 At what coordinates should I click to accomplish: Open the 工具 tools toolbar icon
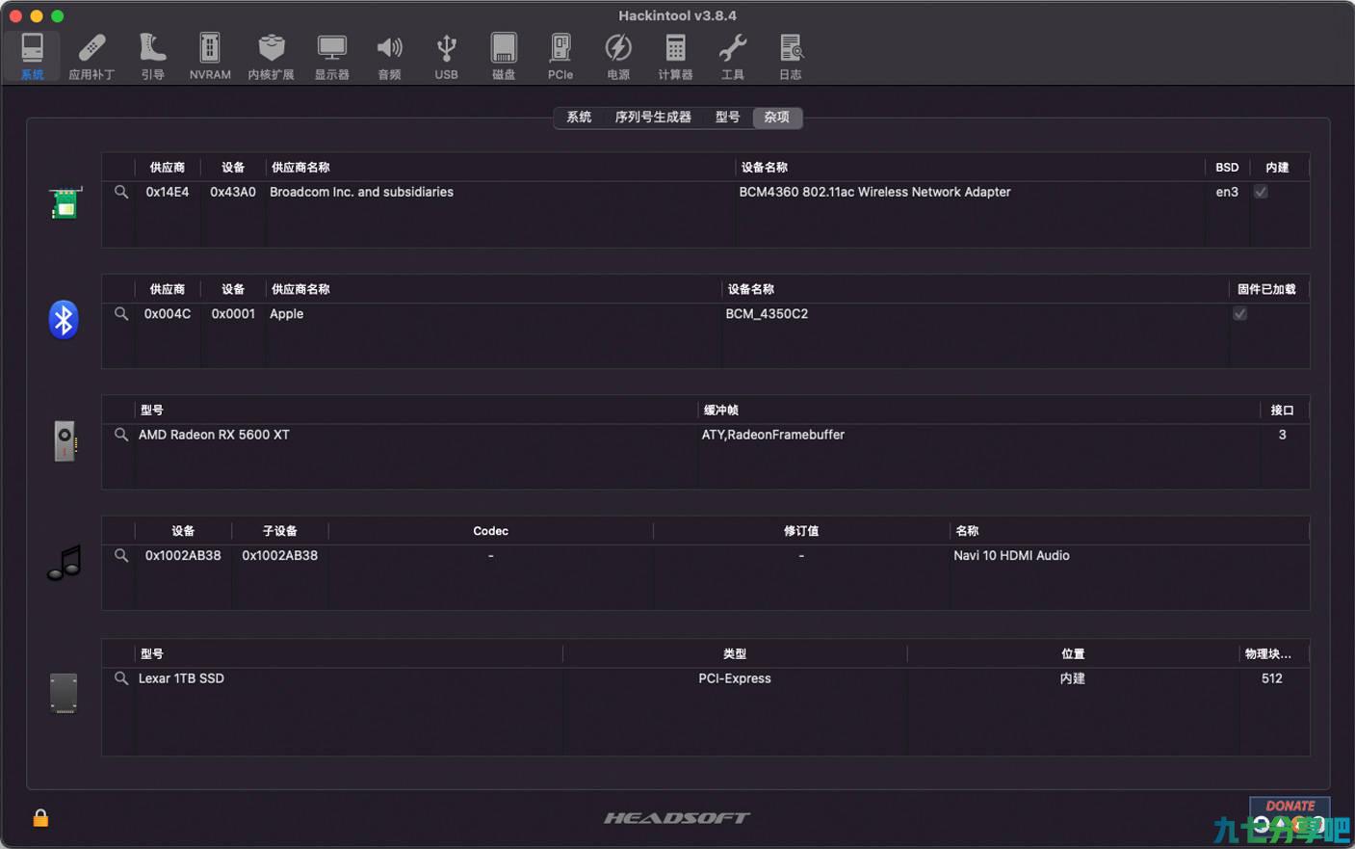[733, 56]
